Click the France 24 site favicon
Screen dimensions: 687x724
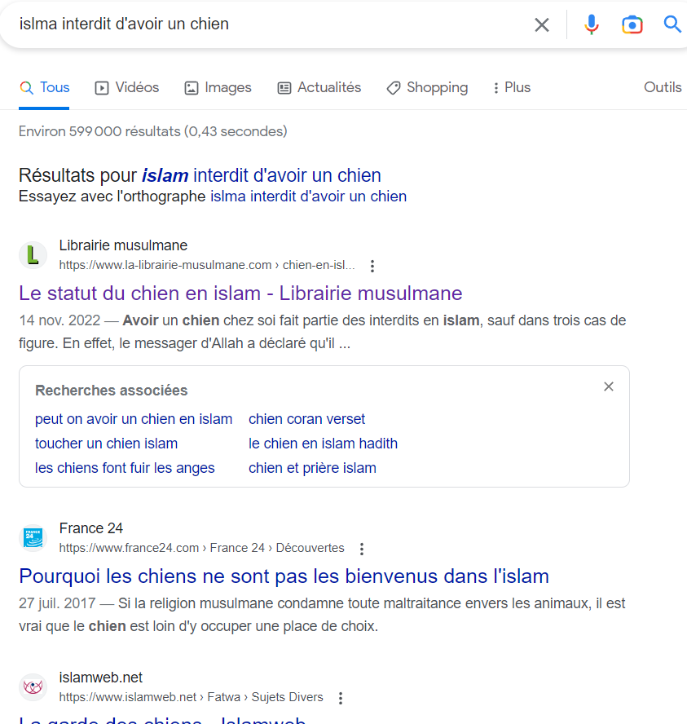pos(33,538)
